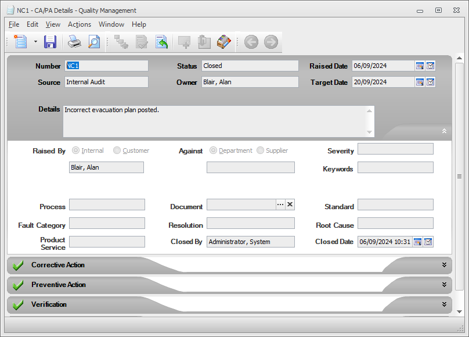Open the Closed Date calendar picker
Viewport: 469px width, 337px height.
(417, 242)
